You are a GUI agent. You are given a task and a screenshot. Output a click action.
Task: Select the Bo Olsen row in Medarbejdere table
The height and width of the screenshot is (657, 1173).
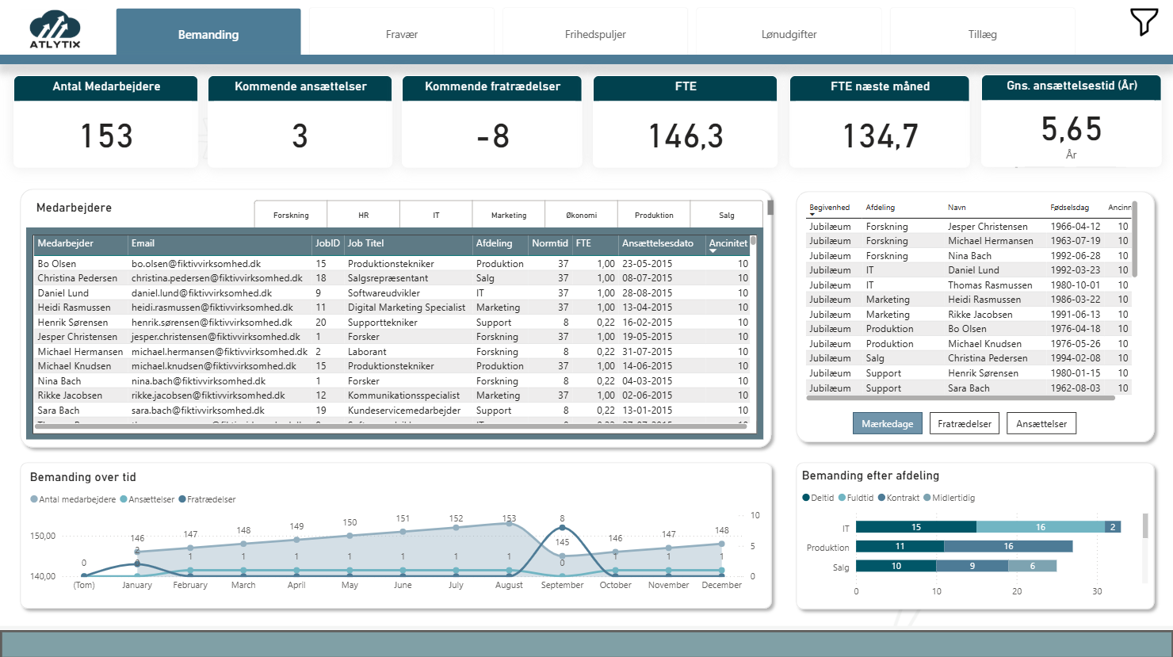(x=57, y=264)
